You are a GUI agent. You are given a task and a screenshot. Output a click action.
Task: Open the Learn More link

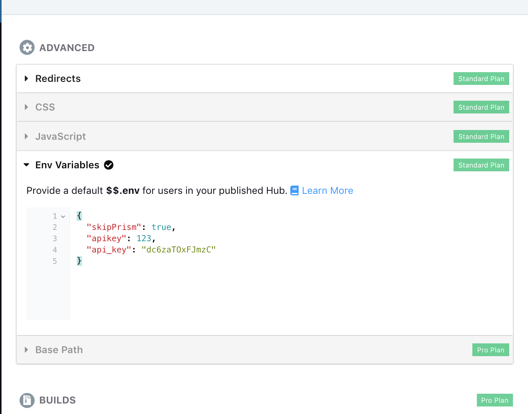tap(327, 190)
